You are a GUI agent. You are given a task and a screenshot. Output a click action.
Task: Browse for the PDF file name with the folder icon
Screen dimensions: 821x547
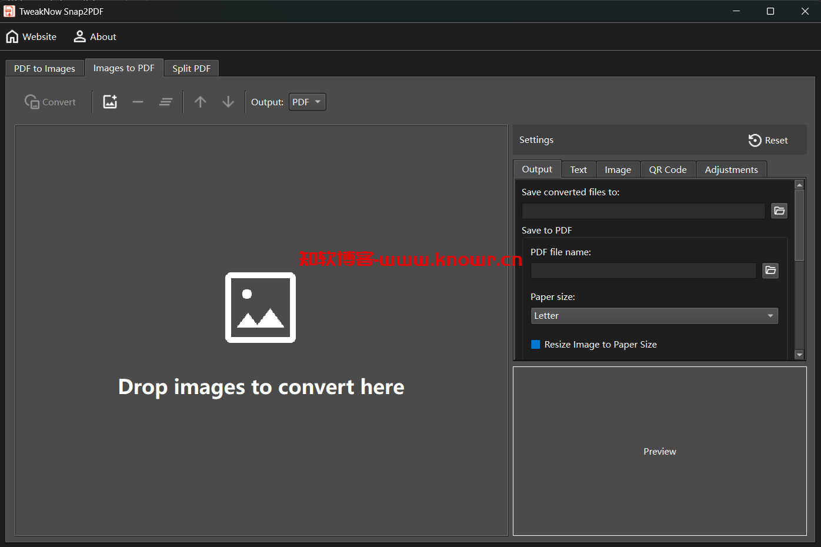coord(770,271)
